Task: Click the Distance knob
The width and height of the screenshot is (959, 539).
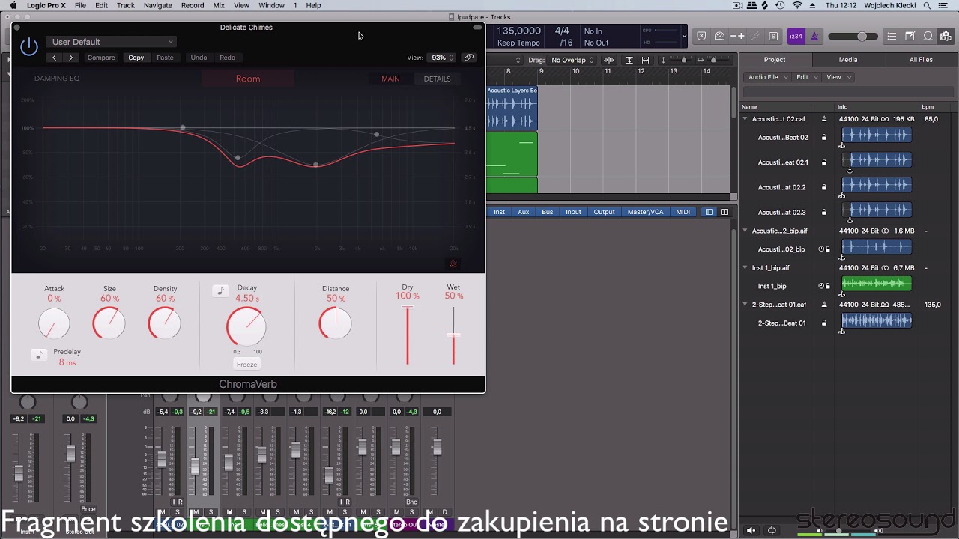Action: click(x=335, y=323)
